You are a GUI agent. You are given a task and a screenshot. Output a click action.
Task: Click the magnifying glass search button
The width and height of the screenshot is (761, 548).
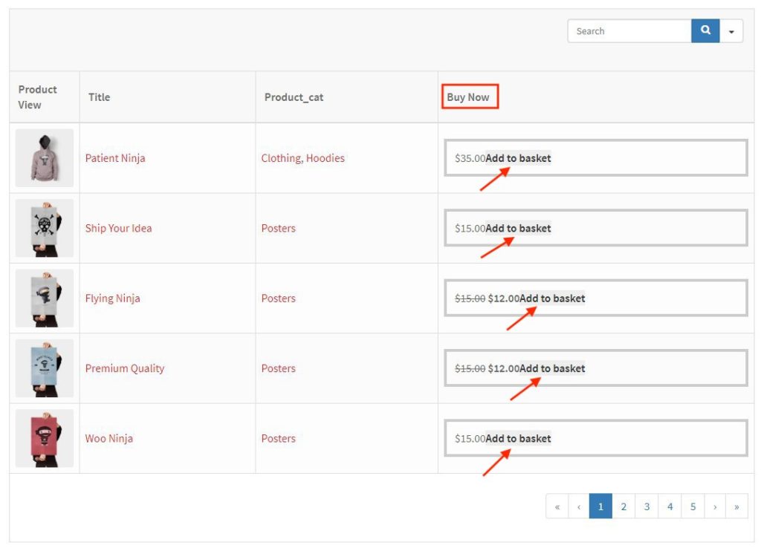[705, 31]
